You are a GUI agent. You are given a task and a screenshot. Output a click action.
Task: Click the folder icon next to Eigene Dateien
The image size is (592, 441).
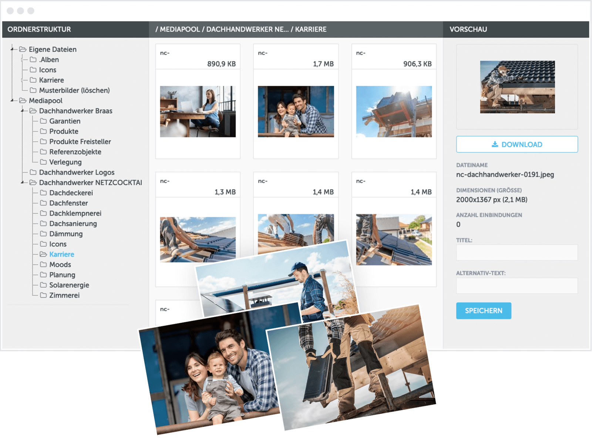tap(23, 50)
